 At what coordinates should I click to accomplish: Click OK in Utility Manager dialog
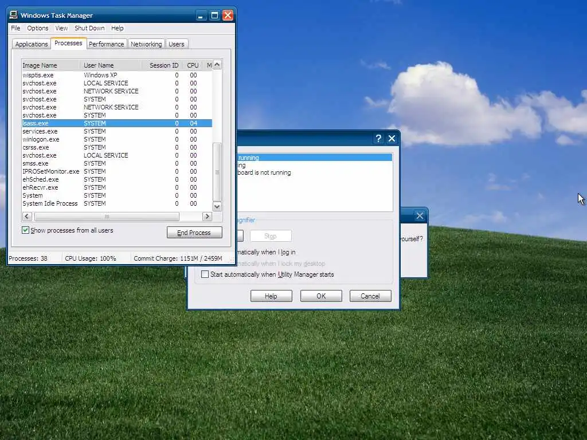321,296
